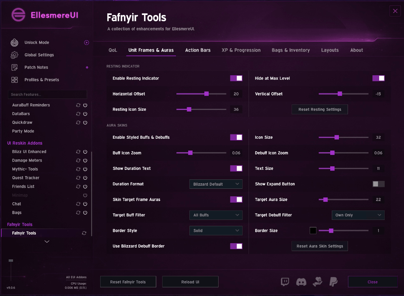This screenshot has height=296, width=404.
Task: Toggle Enable Styled Buffs & Debuffs
Action: (236, 138)
